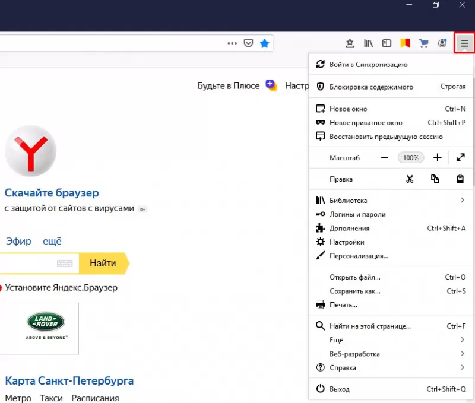Image resolution: width=475 pixels, height=403 pixels.
Task: Open Дополнения add-ons manager
Action: coord(390,229)
